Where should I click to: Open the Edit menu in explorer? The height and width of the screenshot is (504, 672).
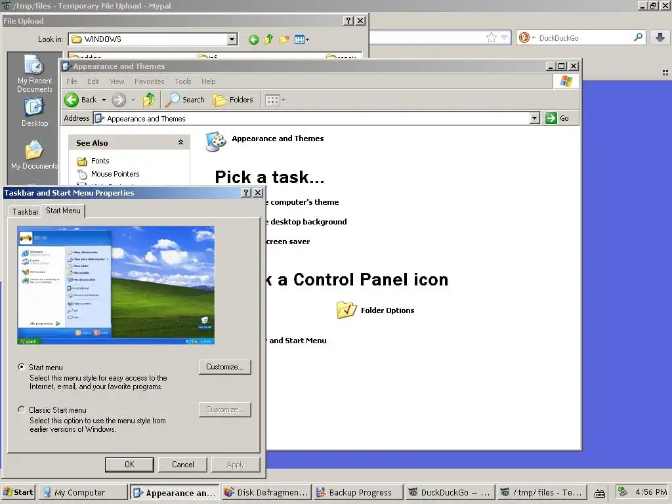coord(93,81)
